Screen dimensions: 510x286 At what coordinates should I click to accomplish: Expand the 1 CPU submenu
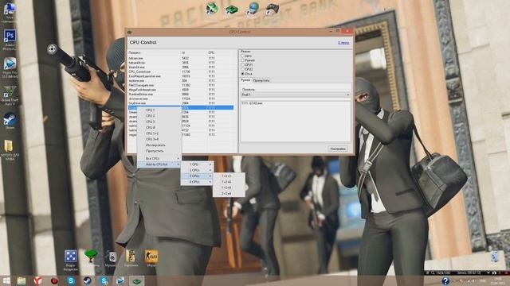coord(197,164)
